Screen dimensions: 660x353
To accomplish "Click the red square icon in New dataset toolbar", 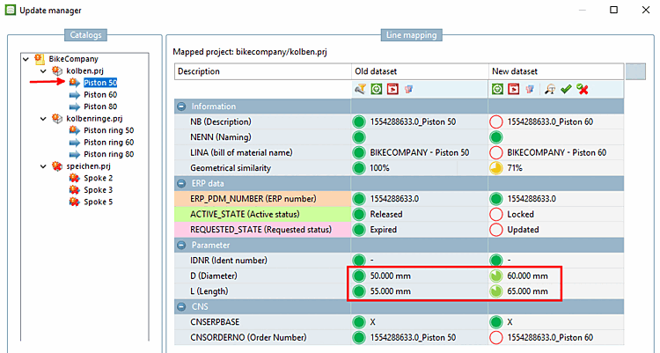I will pos(513,89).
